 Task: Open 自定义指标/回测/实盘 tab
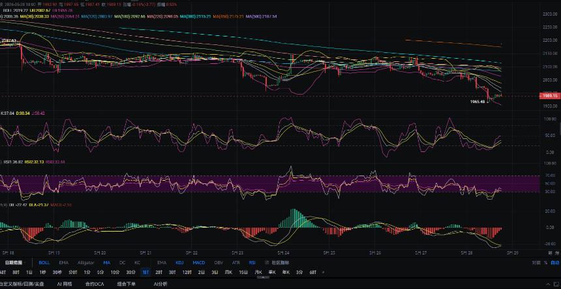click(22, 284)
